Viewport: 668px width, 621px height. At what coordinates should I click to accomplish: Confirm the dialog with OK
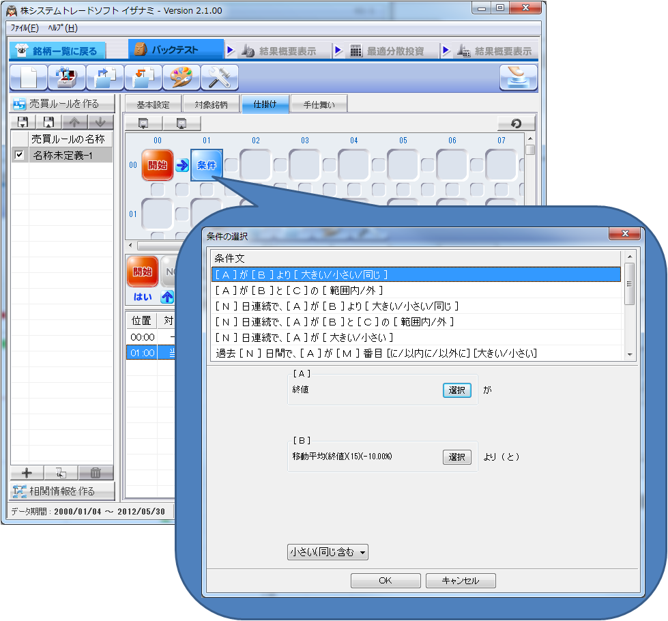[386, 581]
